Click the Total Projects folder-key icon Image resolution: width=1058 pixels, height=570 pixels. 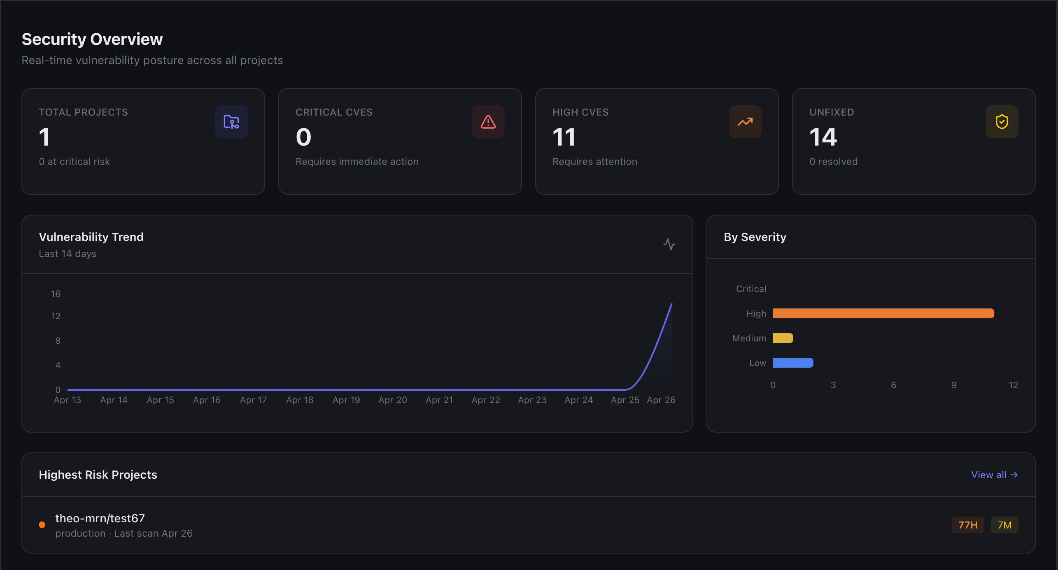[231, 122]
